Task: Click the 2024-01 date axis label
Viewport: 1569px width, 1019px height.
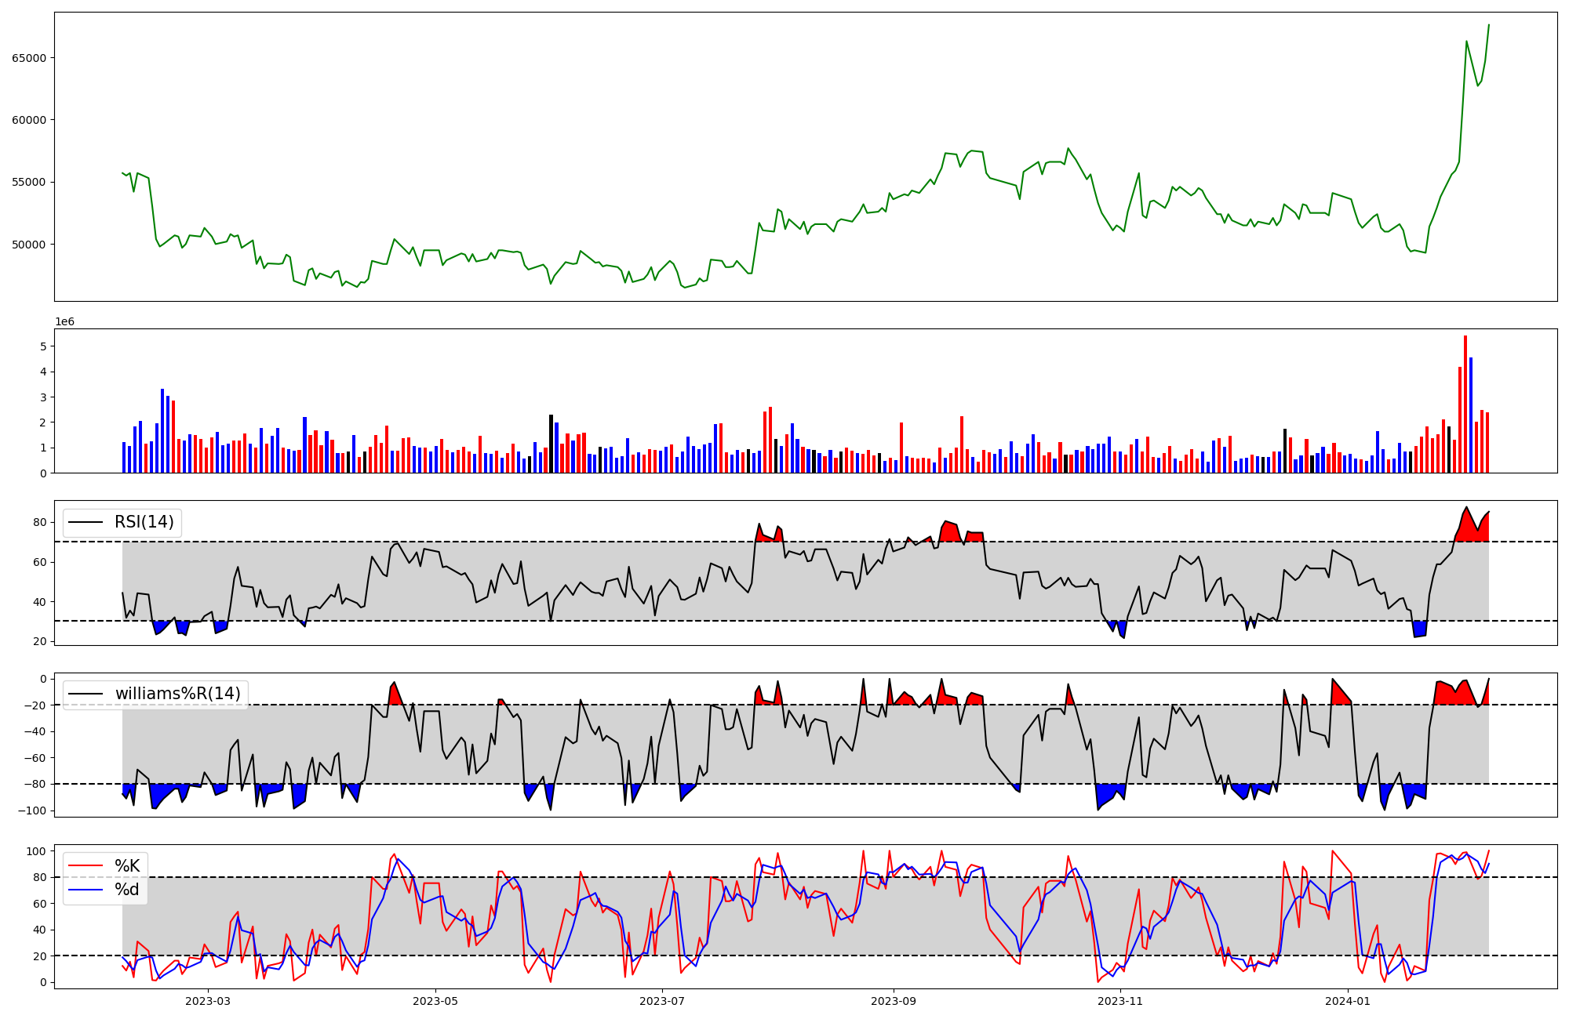Action: click(x=1349, y=1001)
